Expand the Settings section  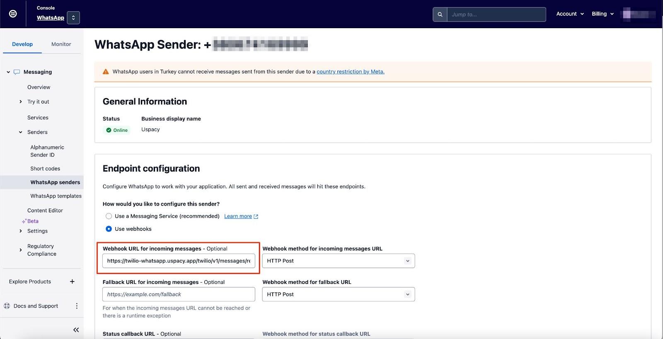(21, 231)
